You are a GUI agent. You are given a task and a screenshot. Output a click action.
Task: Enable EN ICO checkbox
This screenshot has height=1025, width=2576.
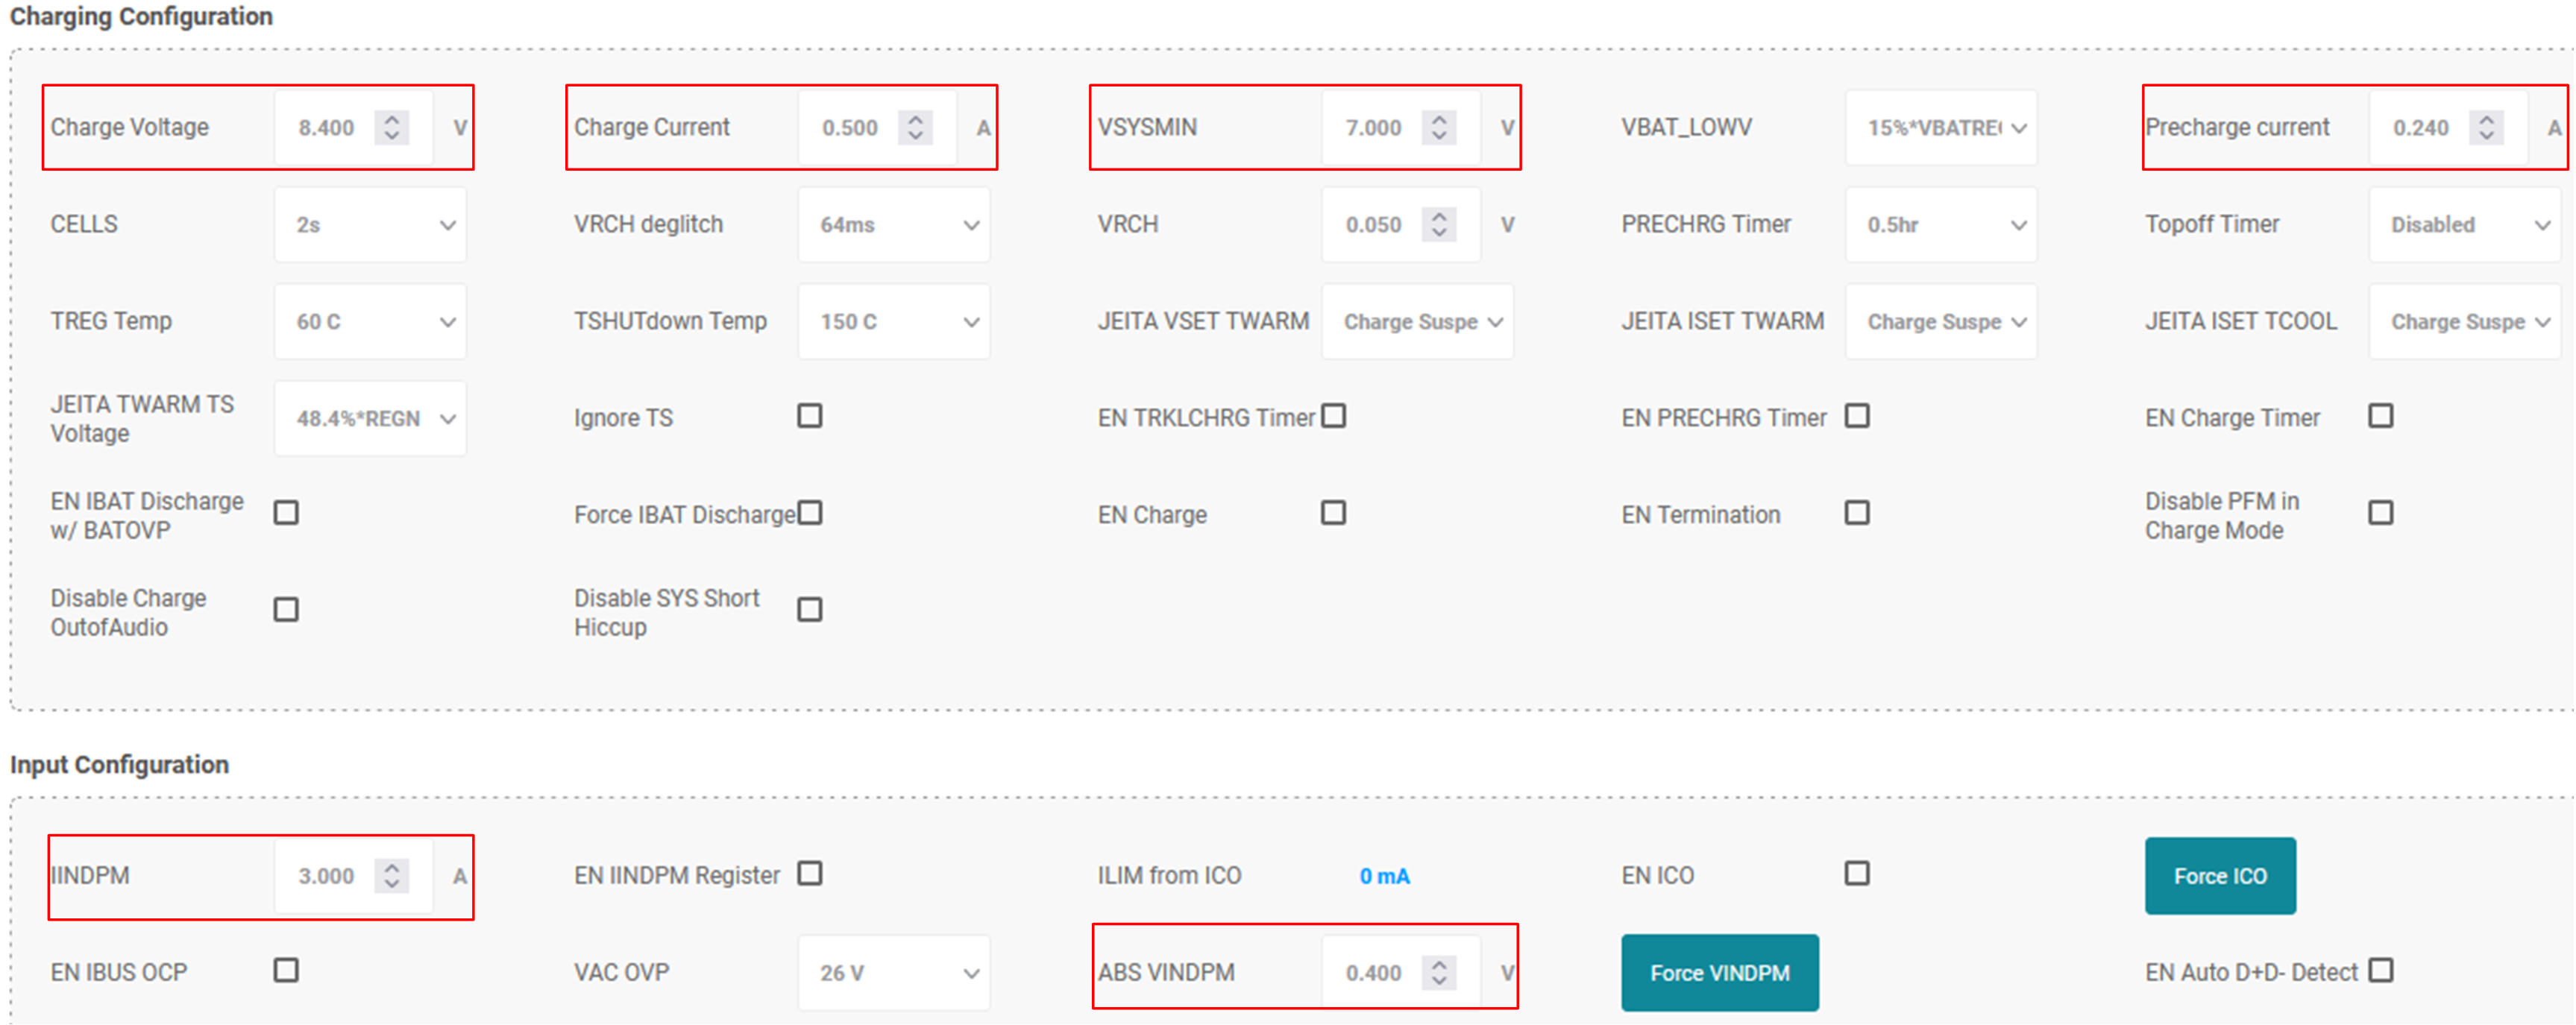pyautogui.click(x=1857, y=873)
